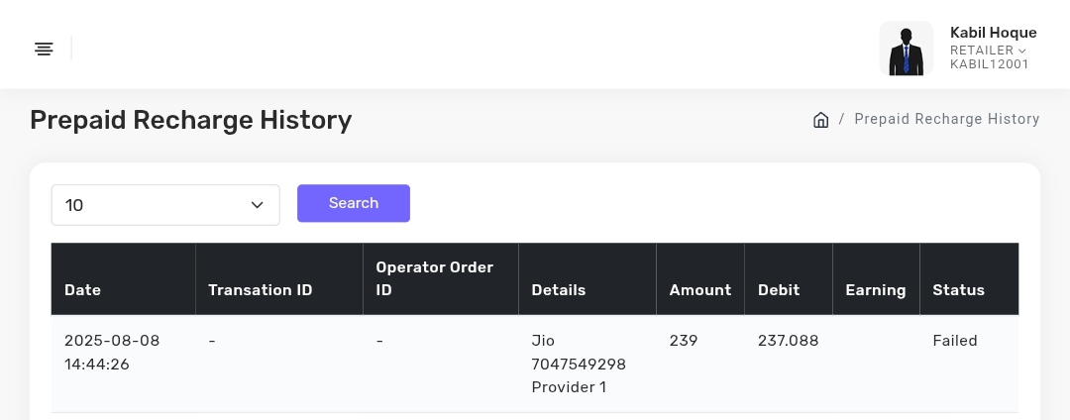Click the Jio 7047549298 details cell
This screenshot has width=1070, height=420.
[579, 364]
